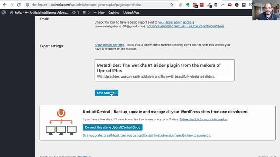Image resolution: width=280 pixels, height=157 pixels.
Task: Open the New menu in admin bar
Action: click(x=101, y=13)
